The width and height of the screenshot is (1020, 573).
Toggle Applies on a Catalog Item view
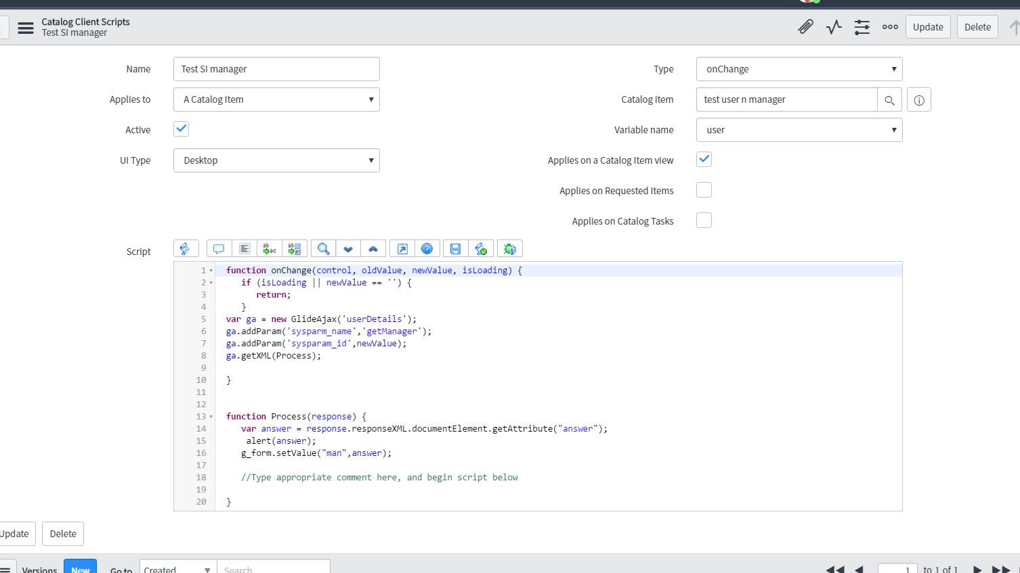[704, 159]
